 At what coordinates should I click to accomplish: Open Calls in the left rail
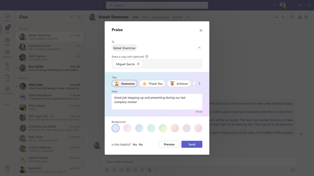(7, 66)
